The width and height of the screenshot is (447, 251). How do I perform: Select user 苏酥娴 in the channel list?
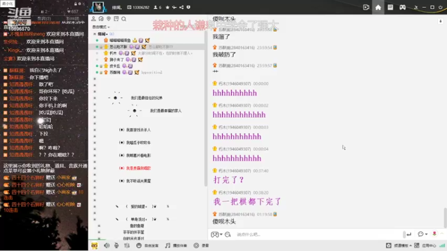[115, 73]
